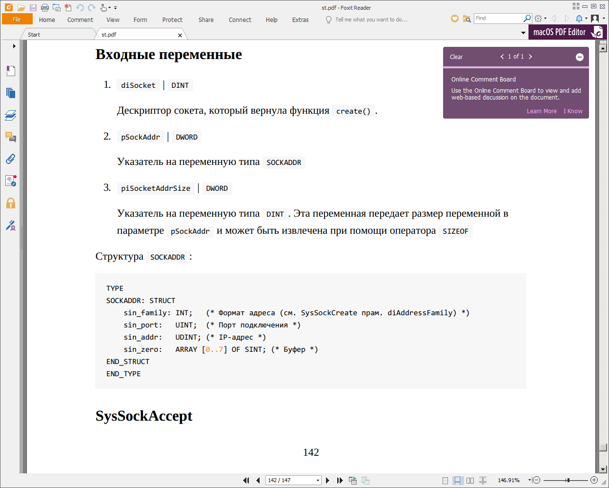Open Comments panel in left sidebar

pos(11,137)
